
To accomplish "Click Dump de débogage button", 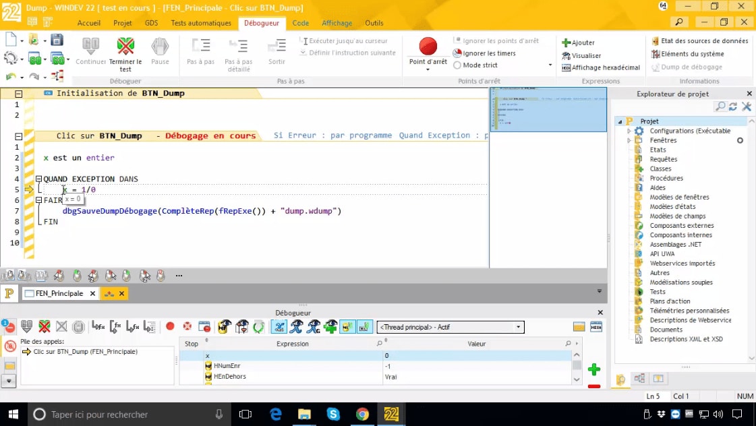I will pos(687,67).
